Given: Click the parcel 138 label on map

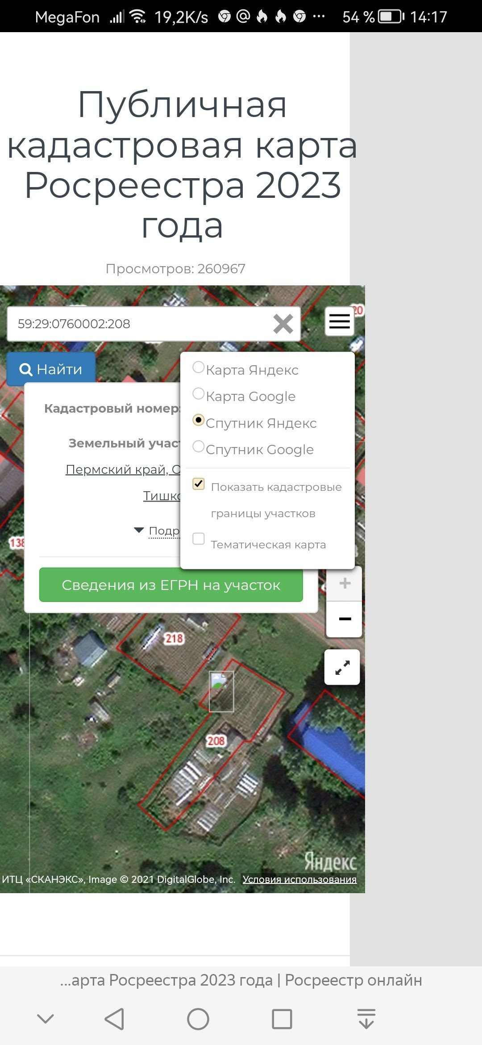Looking at the screenshot, I should click(17, 543).
